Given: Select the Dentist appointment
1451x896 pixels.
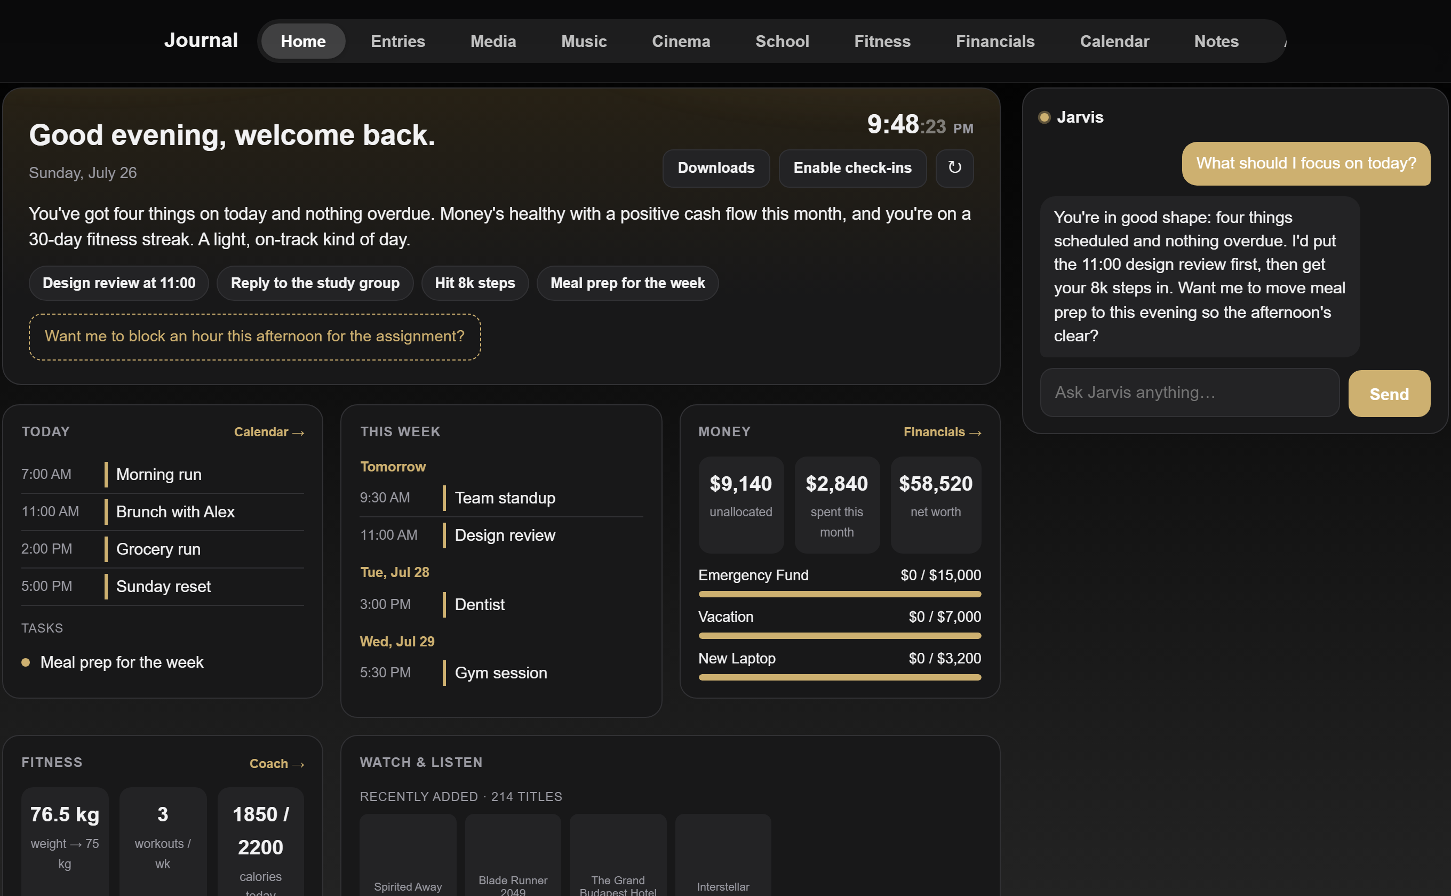Looking at the screenshot, I should 501,604.
